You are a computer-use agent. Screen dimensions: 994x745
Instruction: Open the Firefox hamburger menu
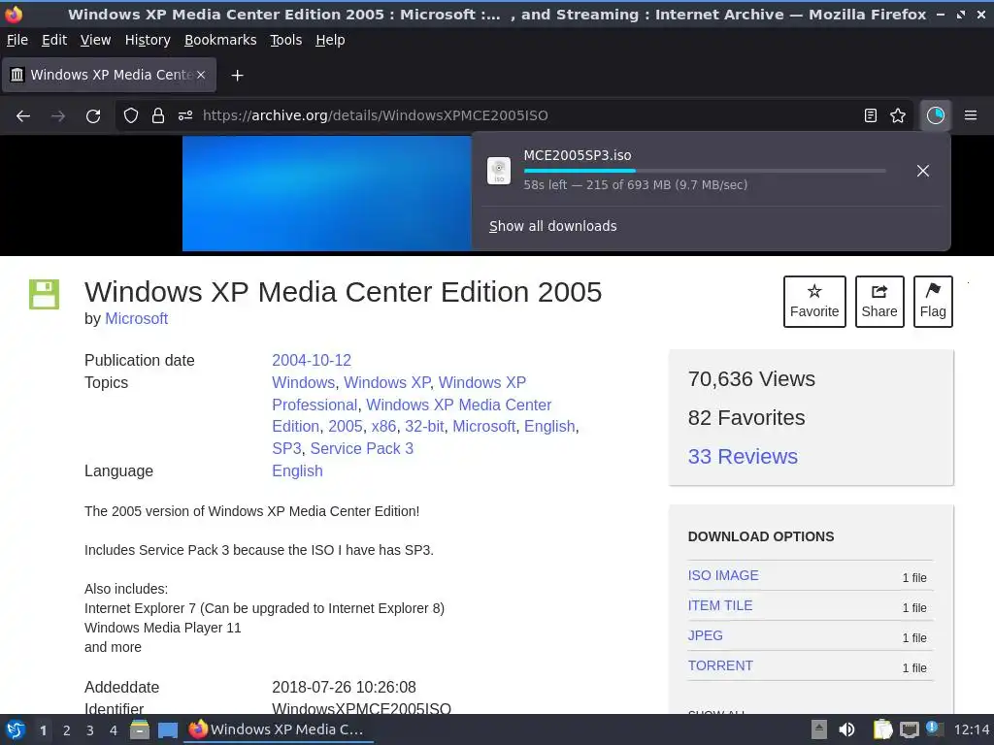point(971,115)
